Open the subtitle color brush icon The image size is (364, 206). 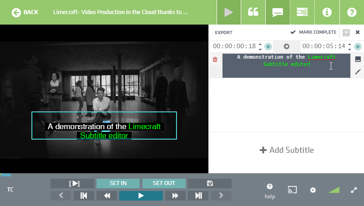pos(358,72)
